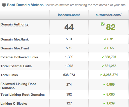Select the value 127
The image size is (129, 107).
pyautogui.click(x=69, y=103)
